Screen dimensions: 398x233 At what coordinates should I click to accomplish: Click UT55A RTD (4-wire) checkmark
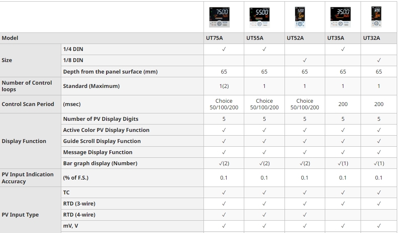pyautogui.click(x=264, y=215)
